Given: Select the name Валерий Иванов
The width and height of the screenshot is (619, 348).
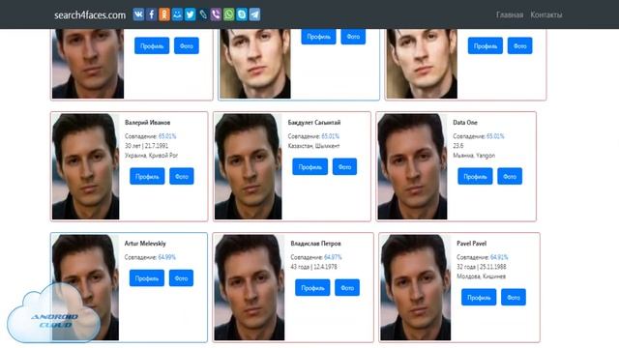Looking at the screenshot, I should click(x=147, y=123).
